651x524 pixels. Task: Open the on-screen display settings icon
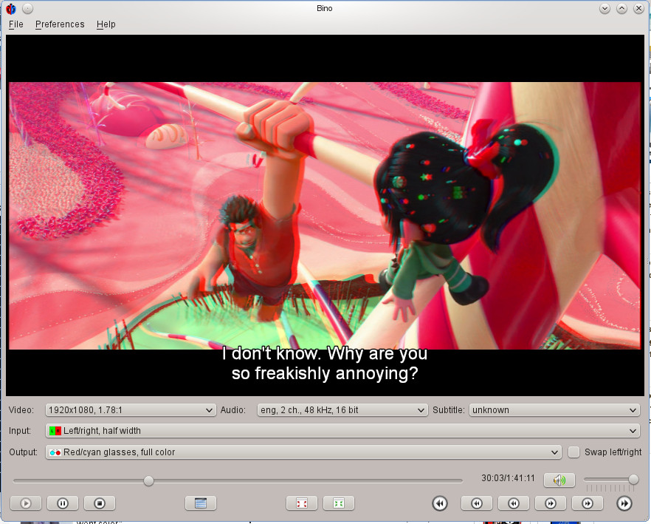(x=199, y=503)
